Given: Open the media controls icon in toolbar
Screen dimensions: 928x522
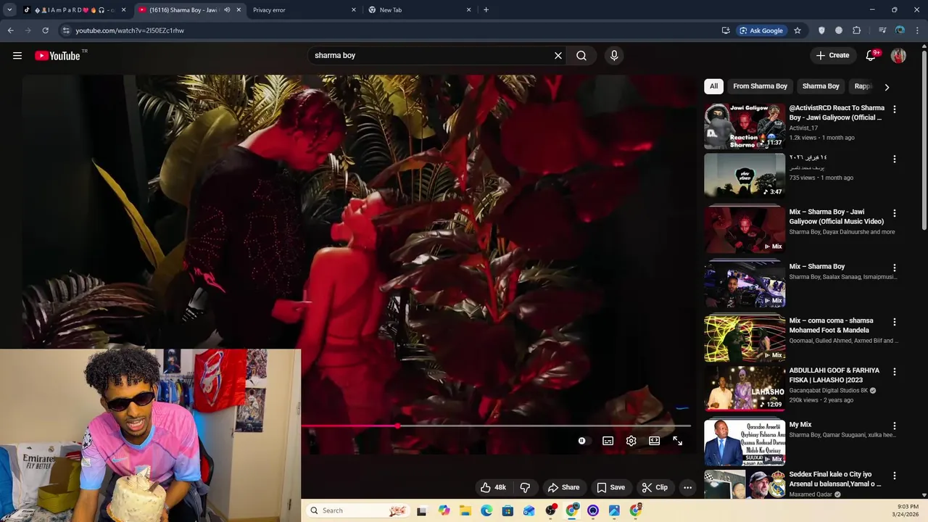Looking at the screenshot, I should 882,30.
